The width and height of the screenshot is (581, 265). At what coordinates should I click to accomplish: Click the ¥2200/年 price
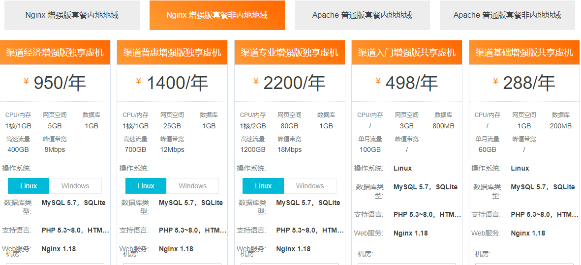tap(290, 83)
